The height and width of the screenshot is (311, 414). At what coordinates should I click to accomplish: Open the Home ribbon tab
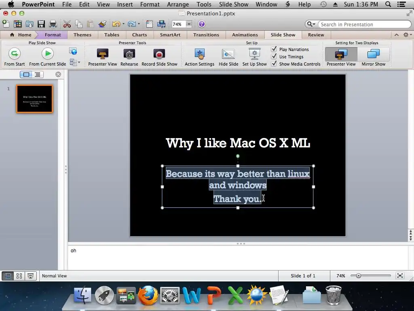point(21,35)
